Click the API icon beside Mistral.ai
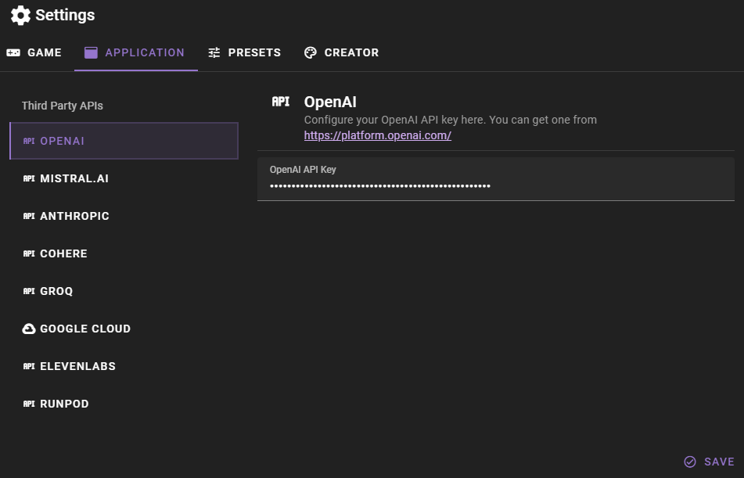 tap(29, 178)
